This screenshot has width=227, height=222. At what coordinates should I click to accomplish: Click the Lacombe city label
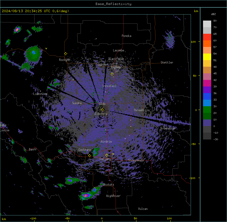pyautogui.click(x=119, y=50)
